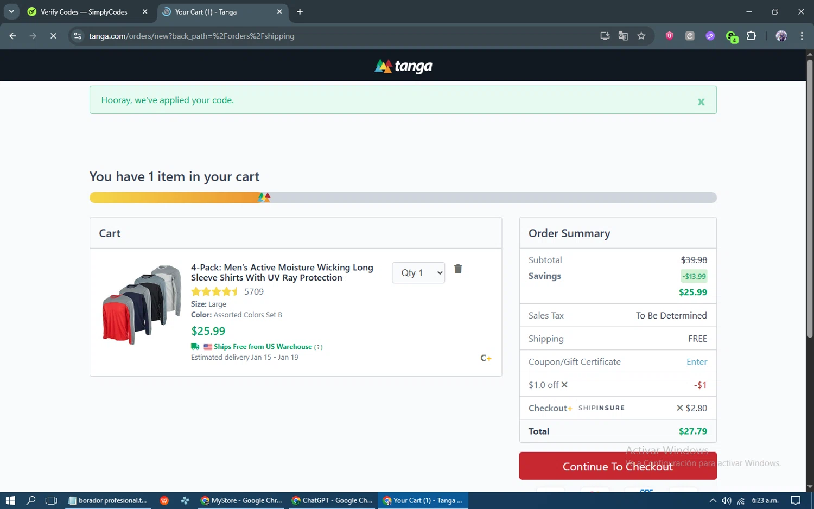Click Enter link for Coupon/Gift Certificate
This screenshot has width=814, height=509.
click(x=697, y=362)
